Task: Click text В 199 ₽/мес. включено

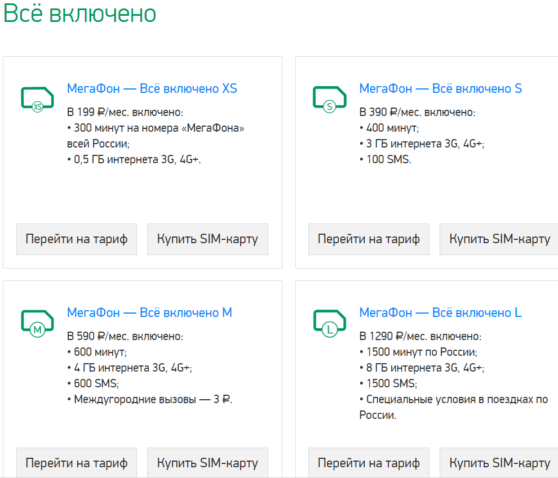Action: coord(125,112)
